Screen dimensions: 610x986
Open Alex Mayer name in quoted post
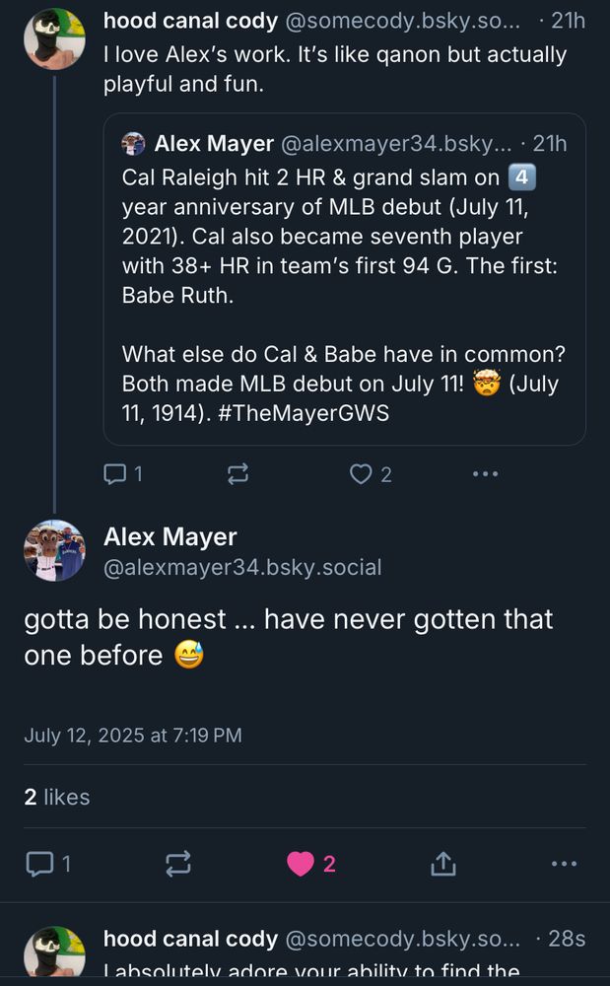[214, 144]
